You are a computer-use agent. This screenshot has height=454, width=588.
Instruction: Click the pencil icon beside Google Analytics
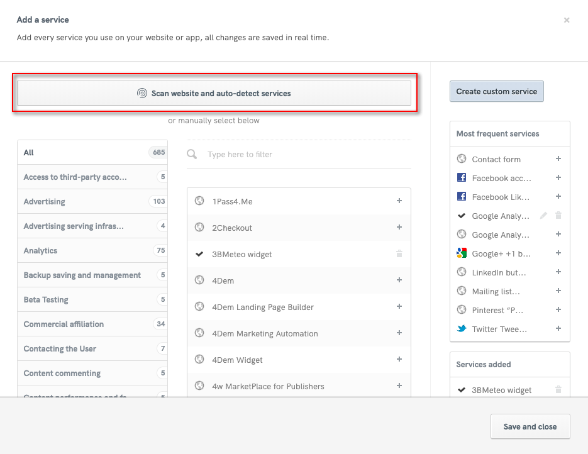(x=544, y=216)
